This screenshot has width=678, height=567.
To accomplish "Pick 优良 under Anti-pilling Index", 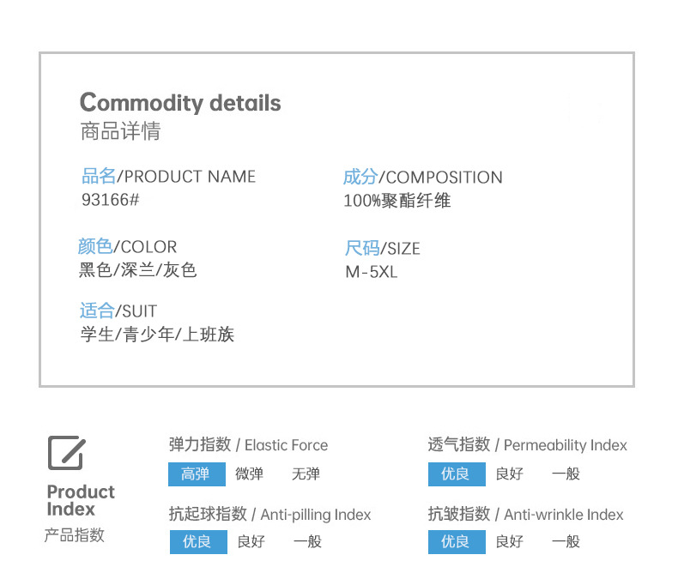I will click(198, 541).
